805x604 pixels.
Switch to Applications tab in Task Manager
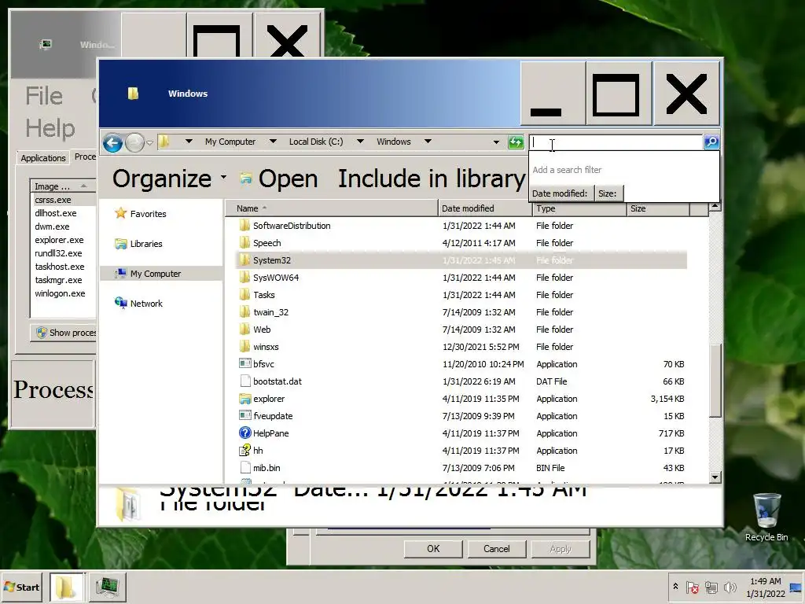[43, 157]
